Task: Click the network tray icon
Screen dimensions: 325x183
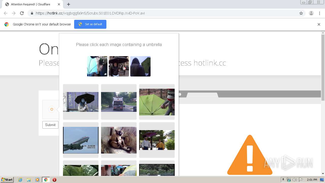Action: point(289,180)
